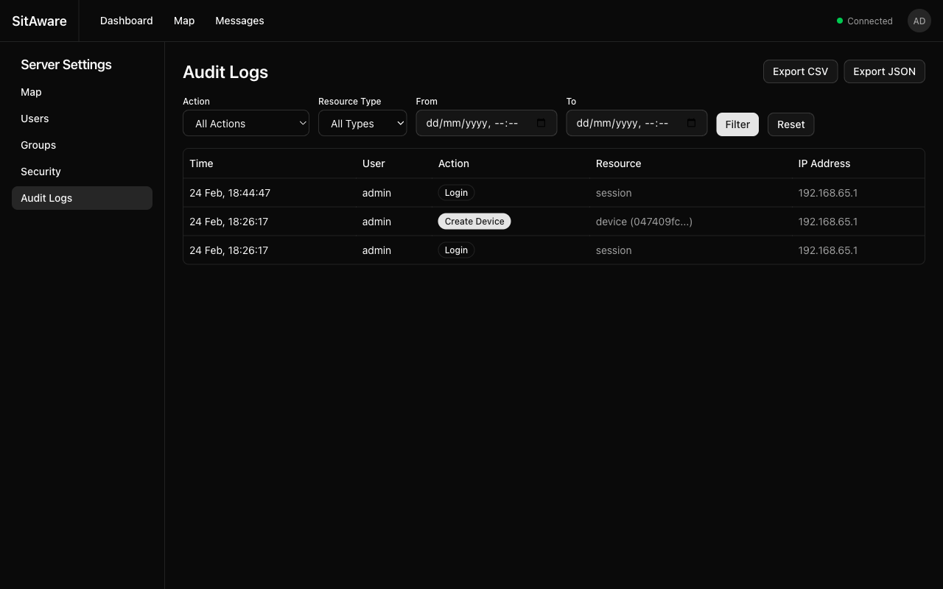This screenshot has width=943, height=589.
Task: Open the All Types resource dropdown
Action: pyautogui.click(x=362, y=123)
